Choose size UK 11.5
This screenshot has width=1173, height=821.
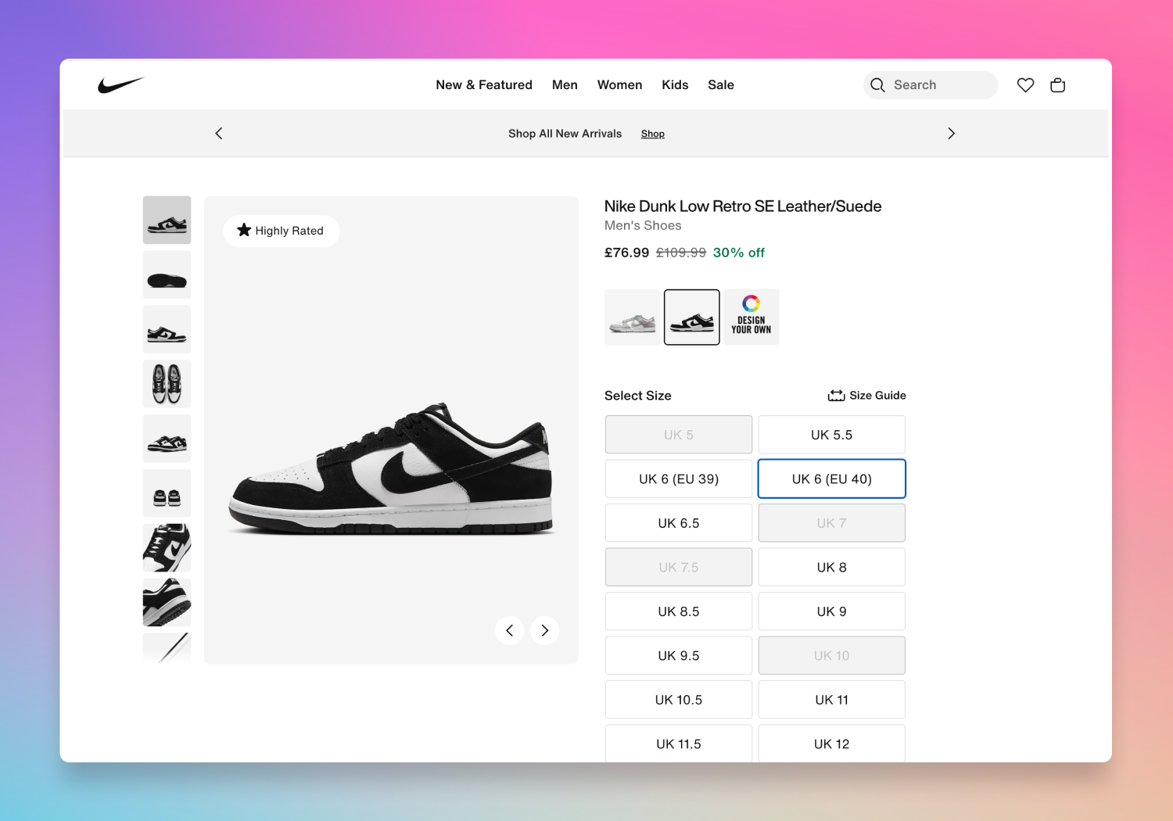tap(679, 744)
